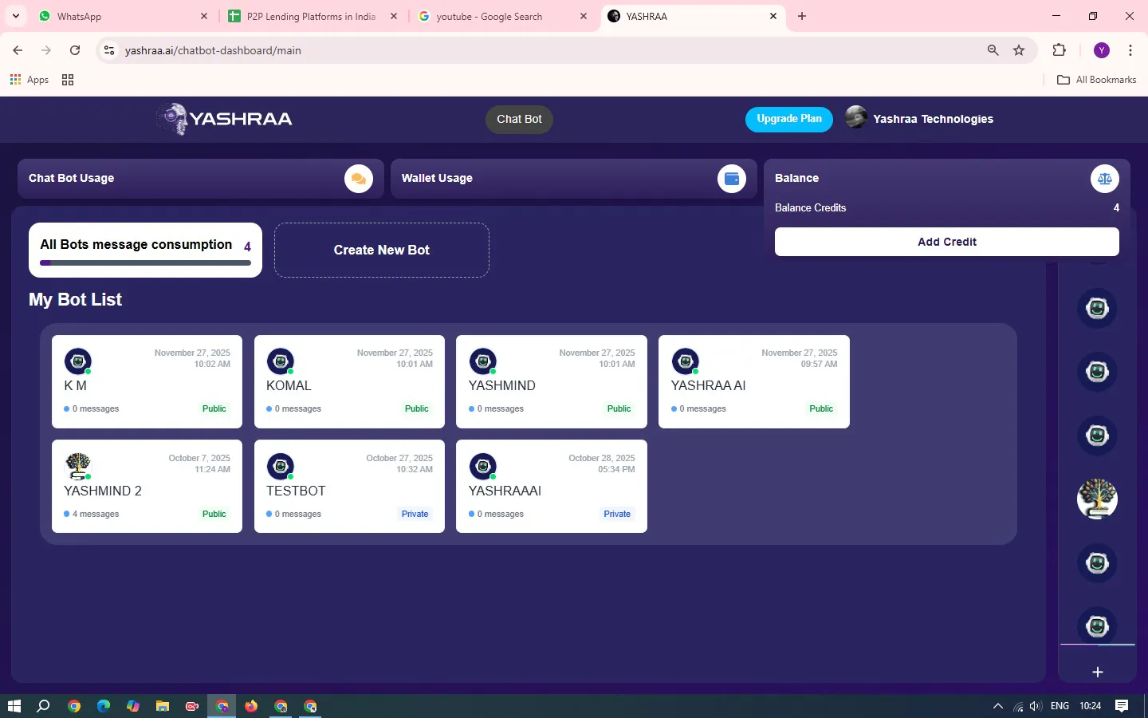Open the tab groups grid icon
The width and height of the screenshot is (1148, 718).
68,80
